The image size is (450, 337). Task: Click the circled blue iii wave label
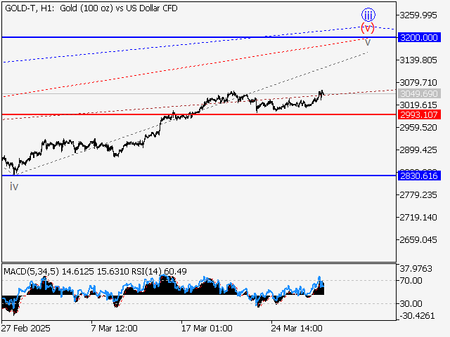pos(368,15)
